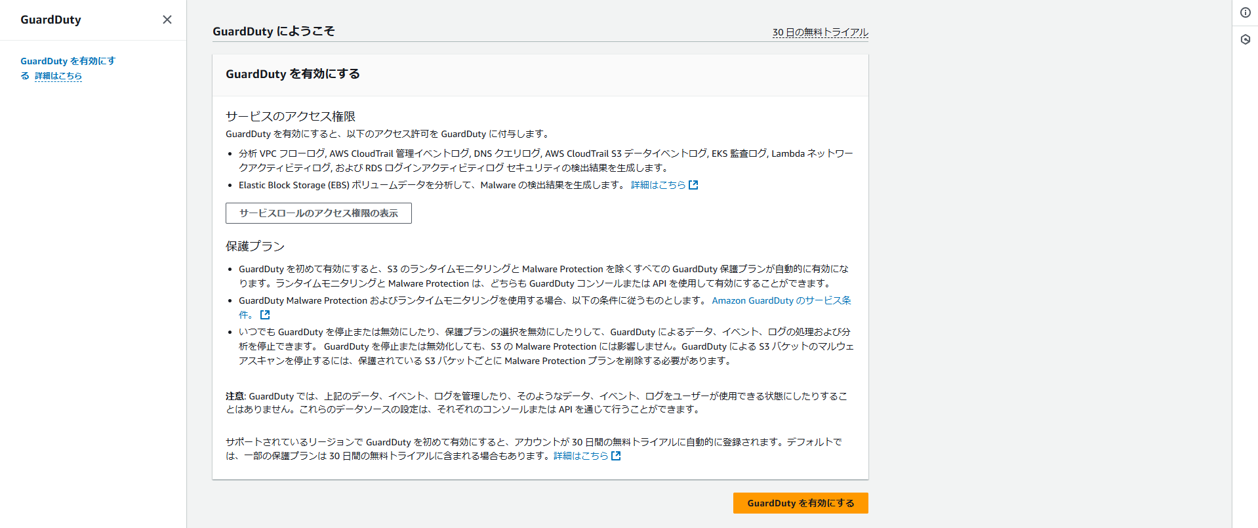Click the サービスのアクセス権限 heading
The width and height of the screenshot is (1258, 528).
point(291,116)
